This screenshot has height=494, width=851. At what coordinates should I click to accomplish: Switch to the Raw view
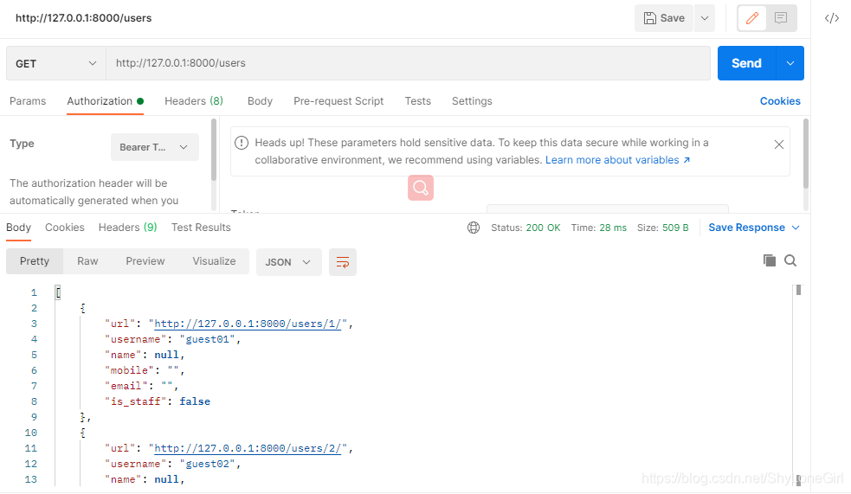coord(87,261)
